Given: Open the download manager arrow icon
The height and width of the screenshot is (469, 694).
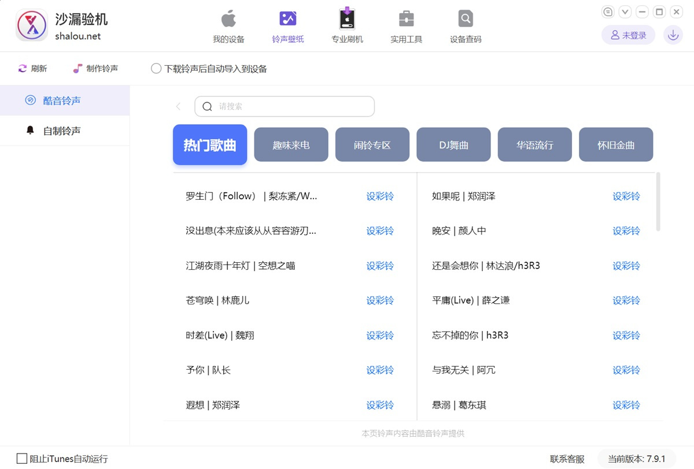Looking at the screenshot, I should tap(673, 35).
